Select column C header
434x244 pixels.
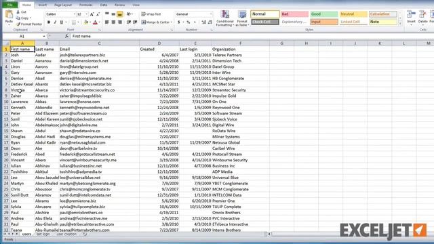tap(99, 43)
